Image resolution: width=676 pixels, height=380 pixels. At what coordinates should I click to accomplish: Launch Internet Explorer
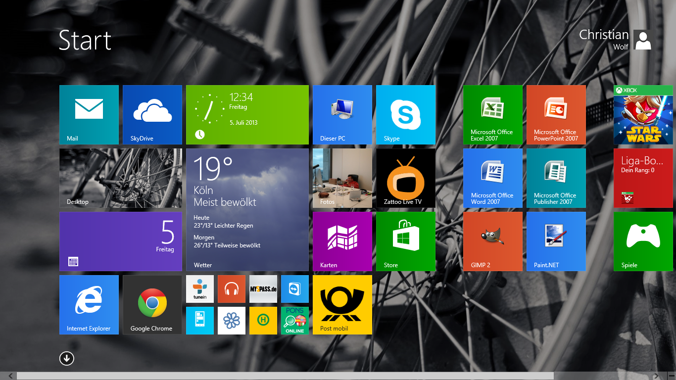(x=89, y=305)
